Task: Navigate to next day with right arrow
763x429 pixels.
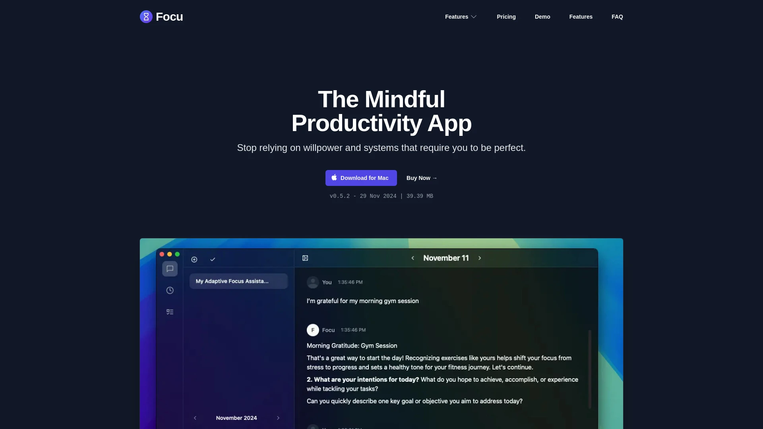Action: click(x=480, y=258)
